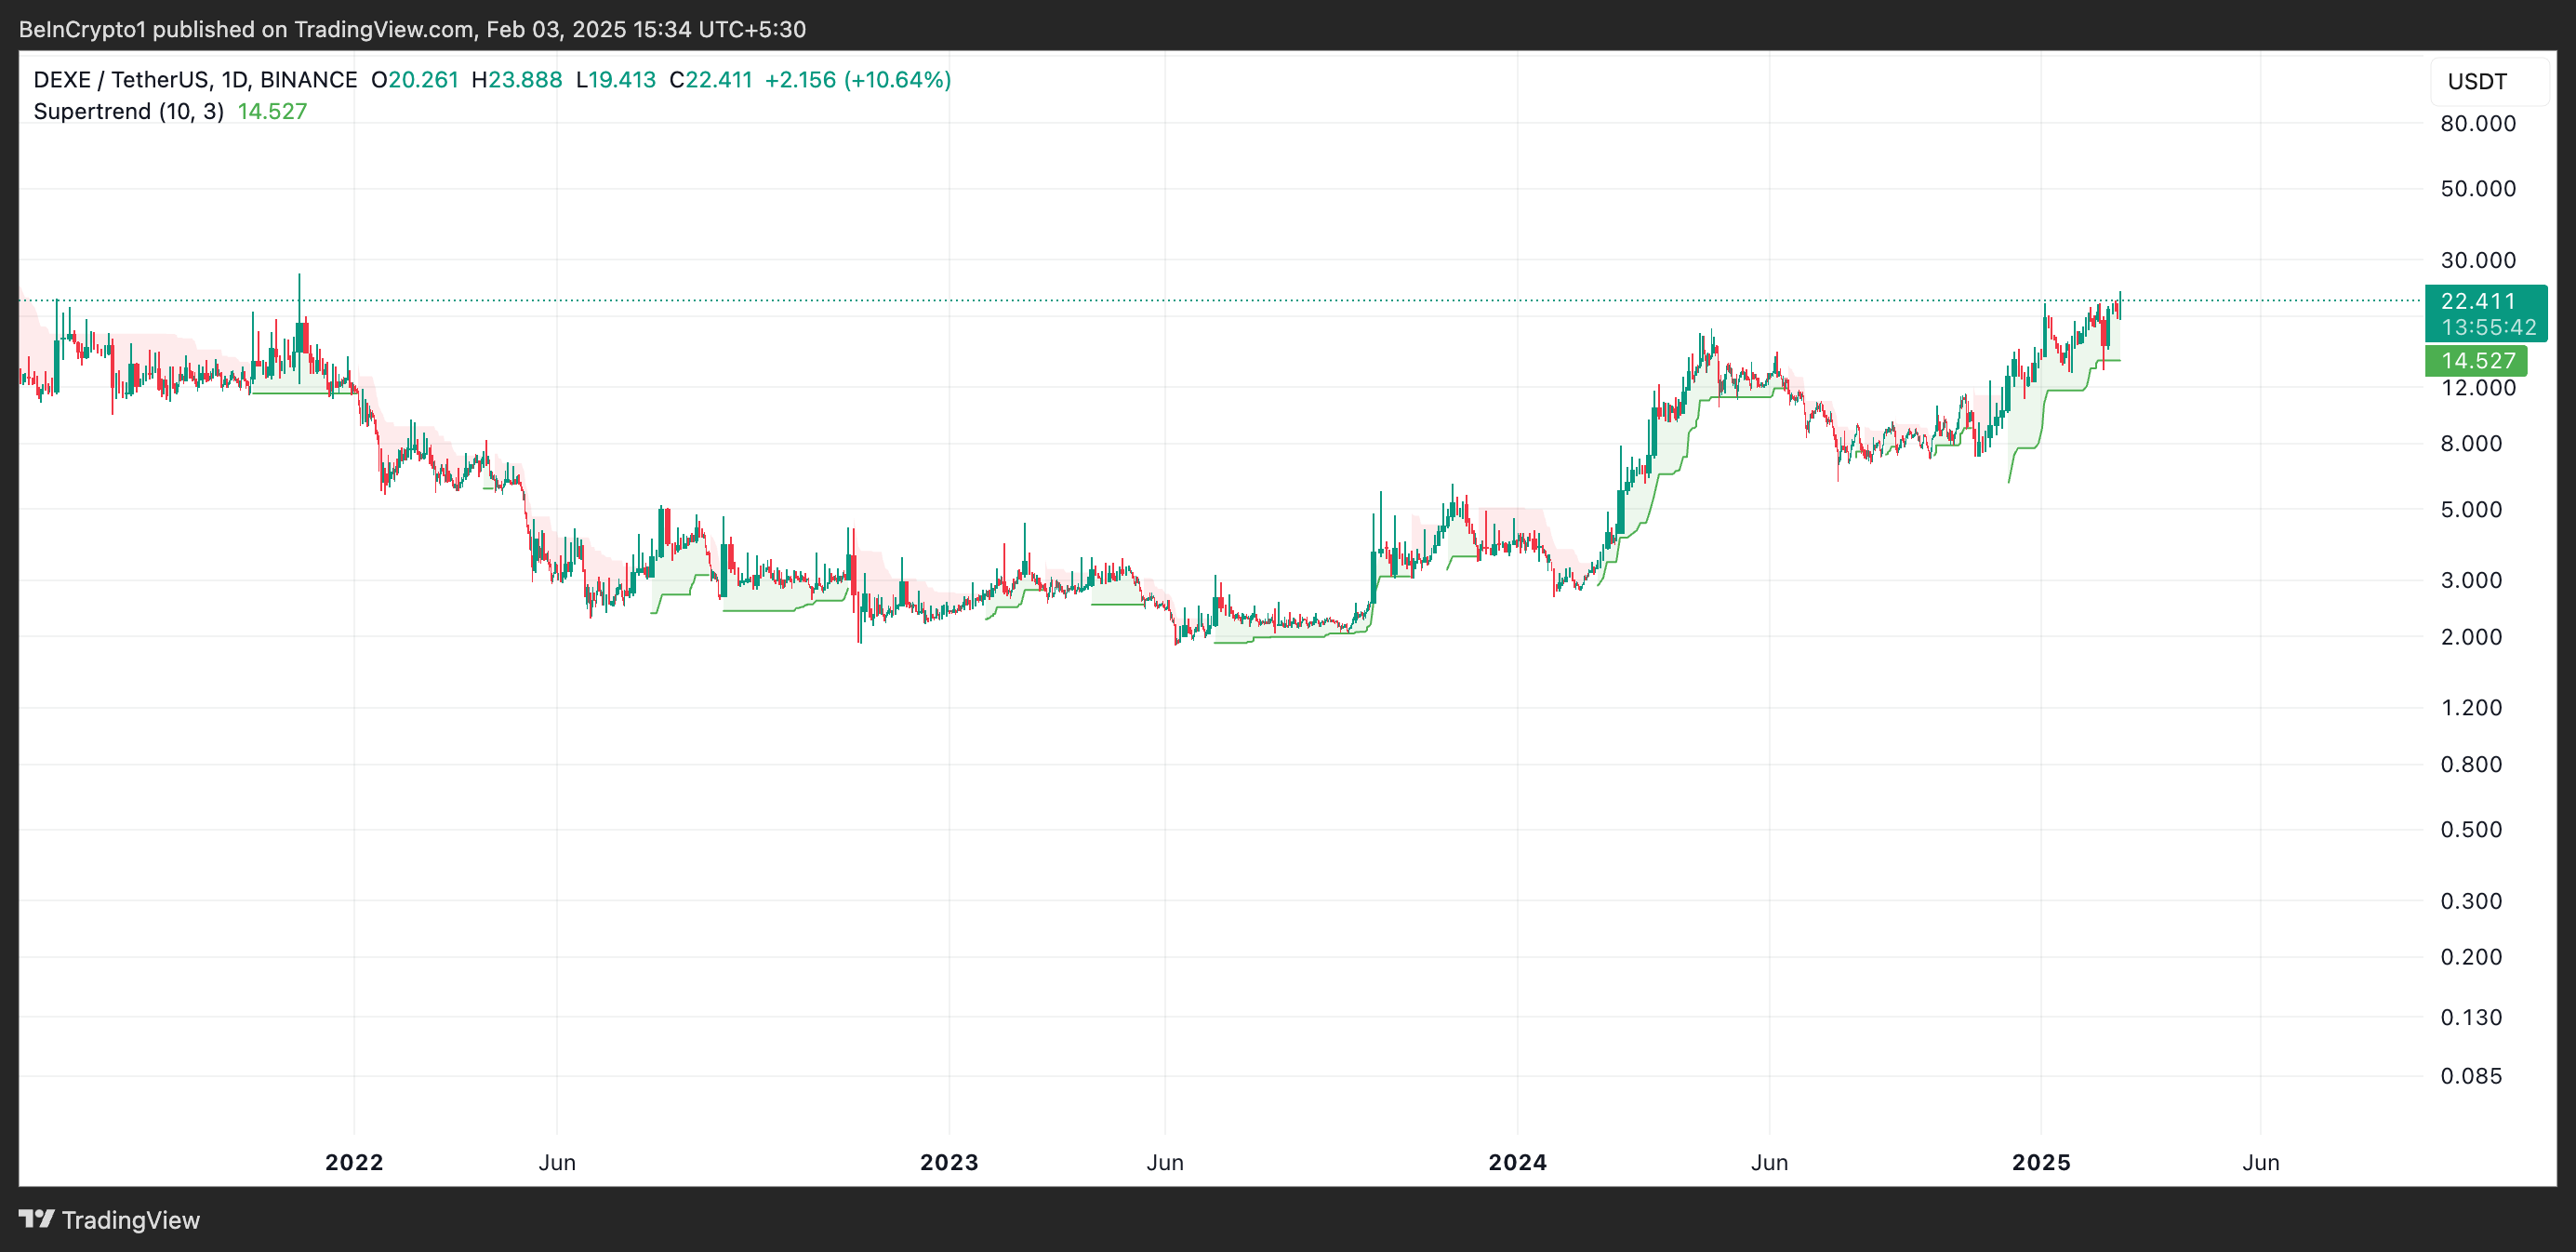The width and height of the screenshot is (2576, 1252).
Task: Click the 2022 time axis label
Action: (x=354, y=1162)
